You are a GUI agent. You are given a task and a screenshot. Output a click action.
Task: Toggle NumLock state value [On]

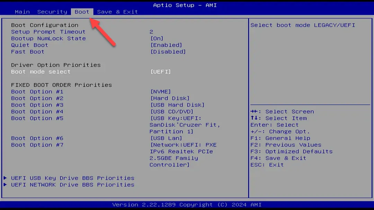pyautogui.click(x=157, y=38)
